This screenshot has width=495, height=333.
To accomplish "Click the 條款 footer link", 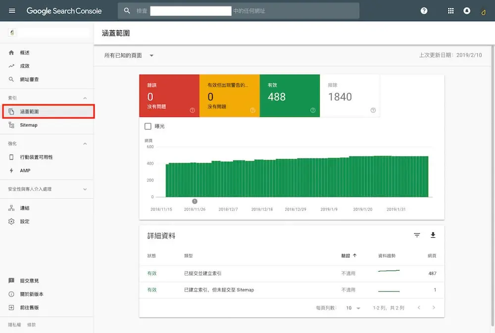I will click(x=32, y=325).
